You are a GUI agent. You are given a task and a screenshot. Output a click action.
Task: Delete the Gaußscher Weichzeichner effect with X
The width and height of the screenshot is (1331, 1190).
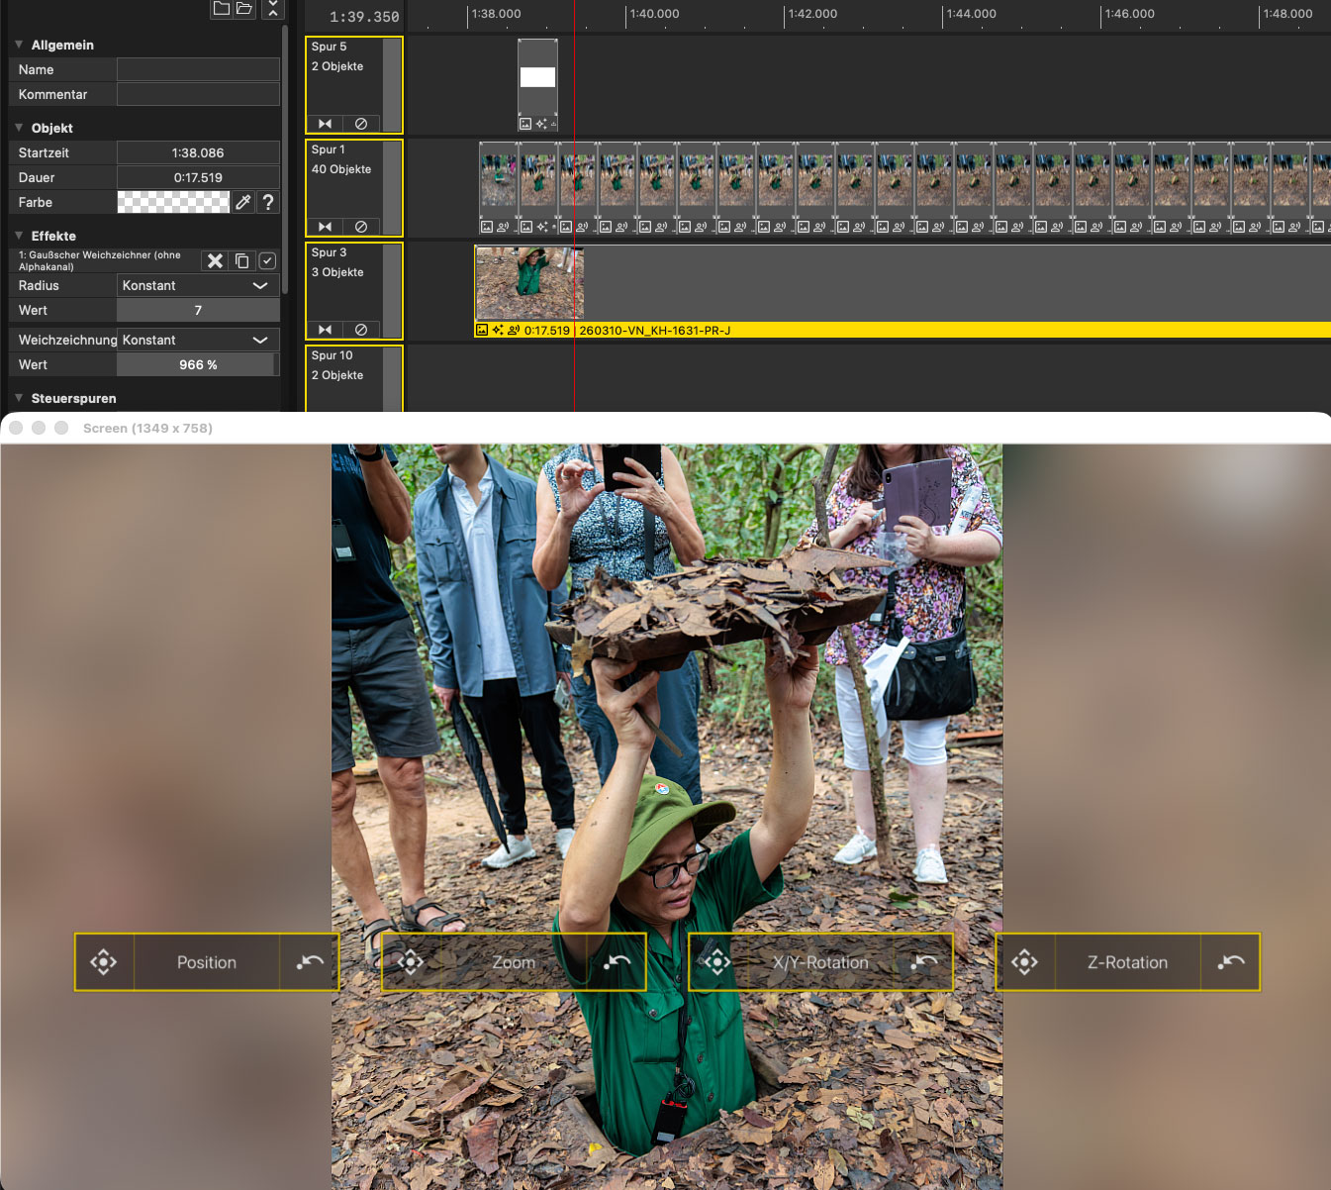pyautogui.click(x=215, y=260)
